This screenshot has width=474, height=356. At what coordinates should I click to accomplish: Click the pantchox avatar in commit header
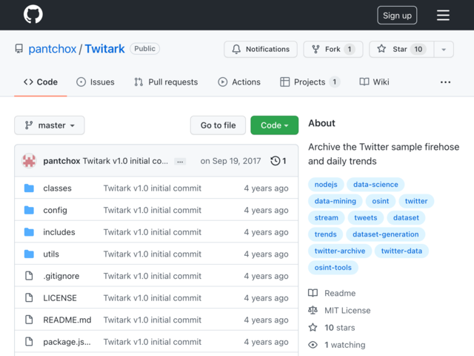(x=29, y=161)
